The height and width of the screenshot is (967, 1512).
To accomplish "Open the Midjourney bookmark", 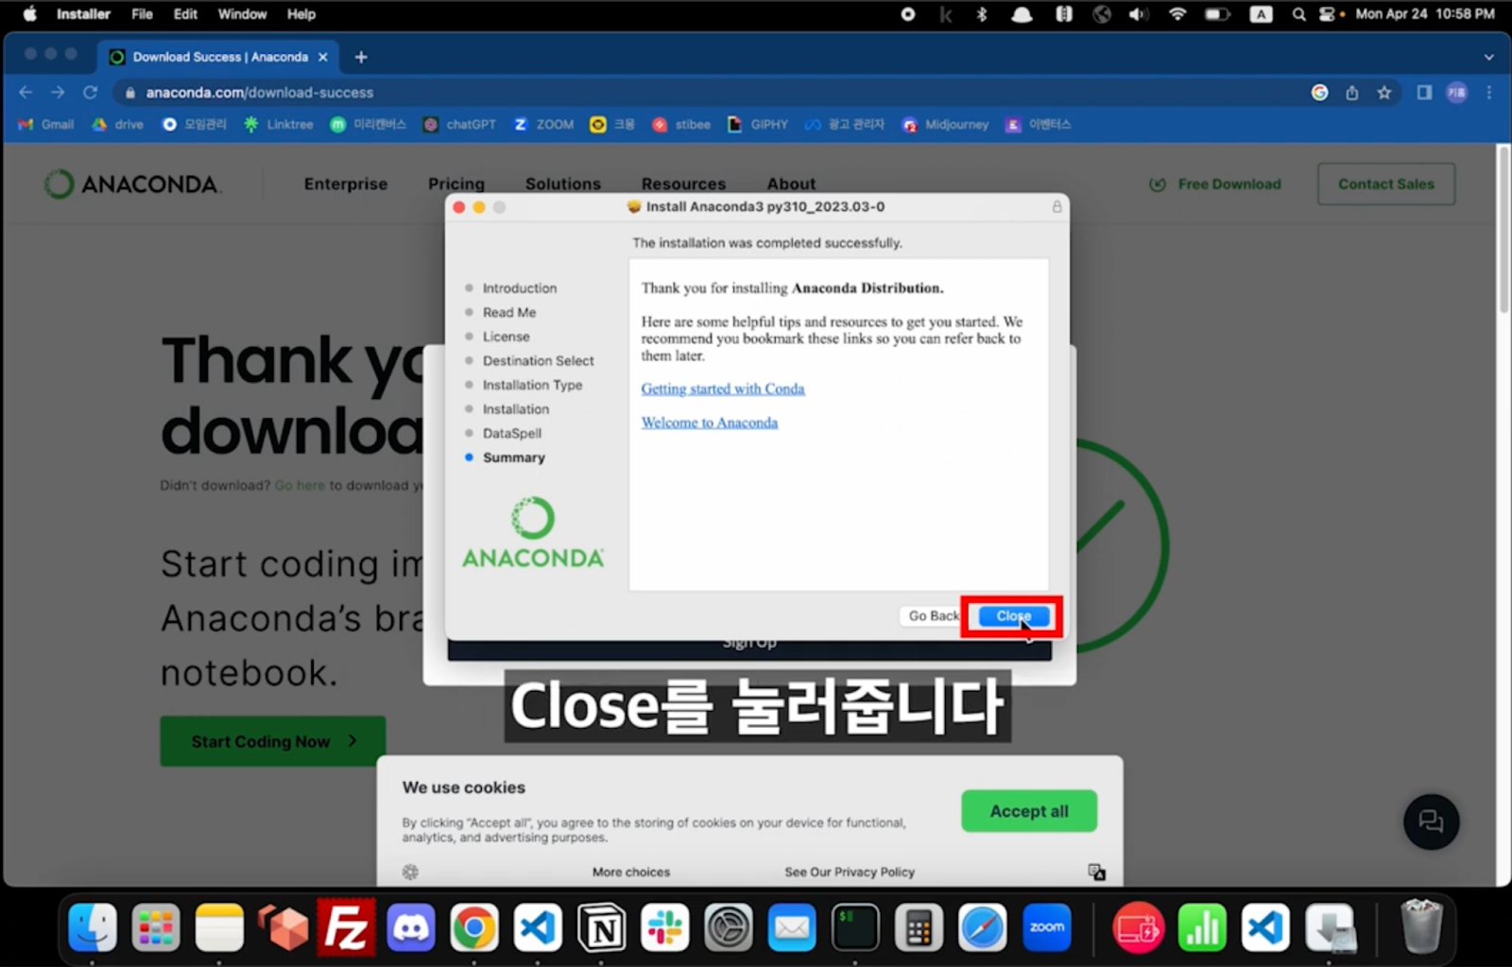I will [x=945, y=124].
